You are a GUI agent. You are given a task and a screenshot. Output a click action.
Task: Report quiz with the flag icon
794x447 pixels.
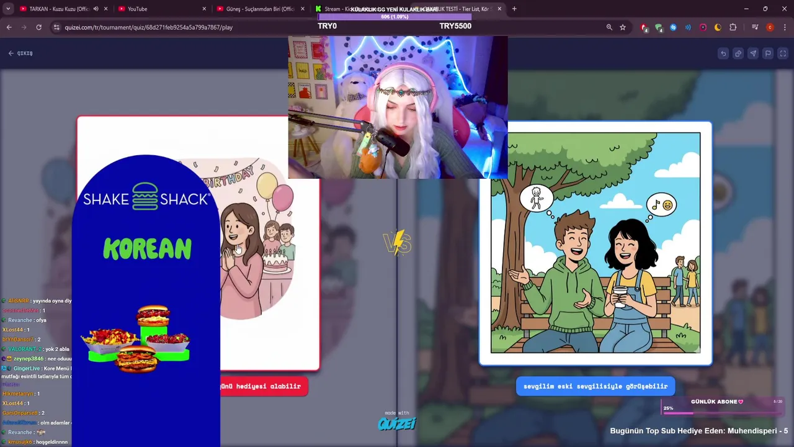pos(768,53)
